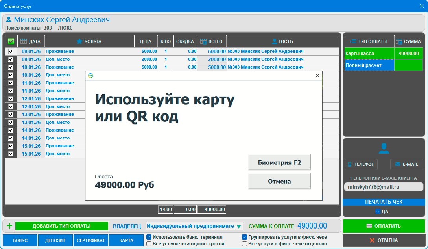Image resolution: width=428 pixels, height=249 pixels.
Task: Click the client e-mail input field
Action: 384,187
